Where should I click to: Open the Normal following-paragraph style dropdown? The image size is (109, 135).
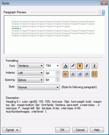(x=38, y=87)
